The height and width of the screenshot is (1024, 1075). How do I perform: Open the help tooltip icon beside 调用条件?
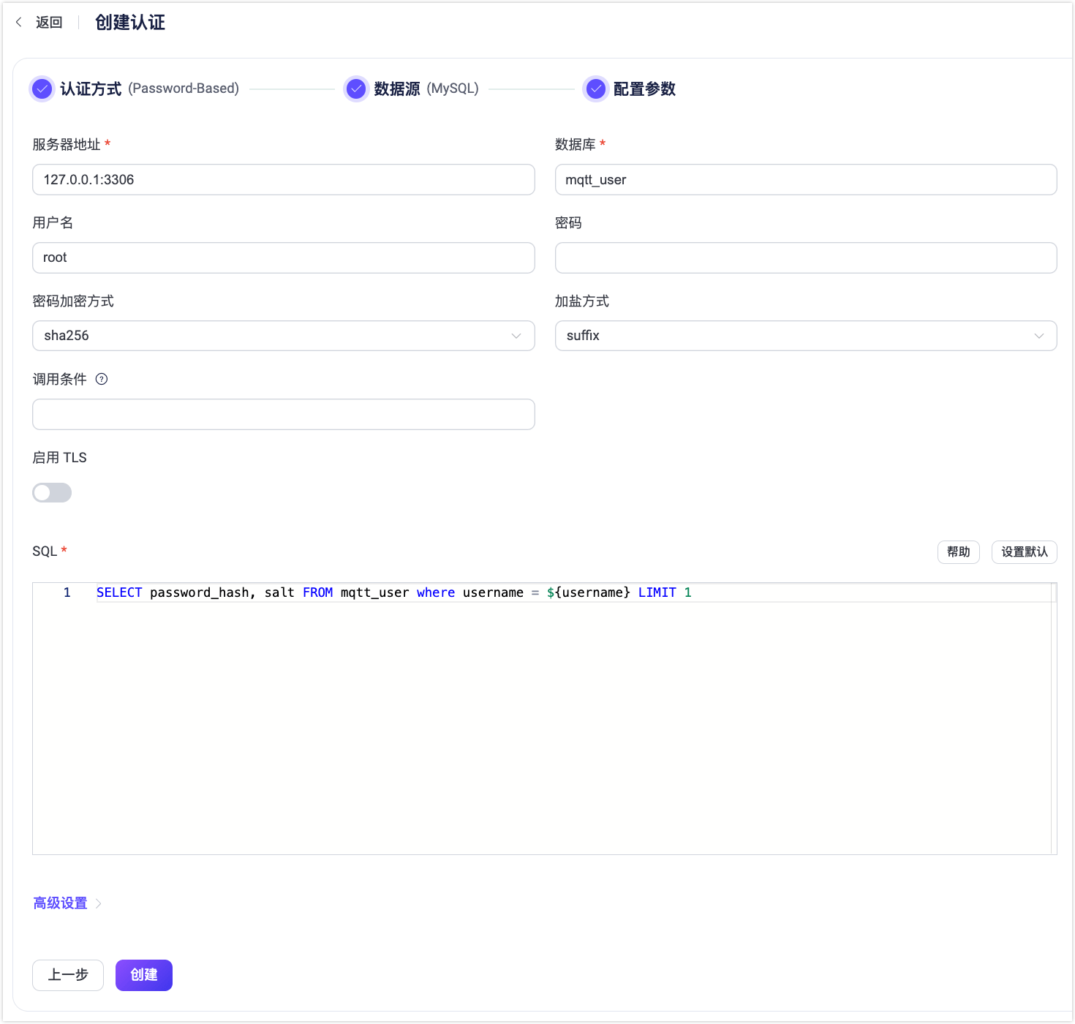click(x=102, y=379)
